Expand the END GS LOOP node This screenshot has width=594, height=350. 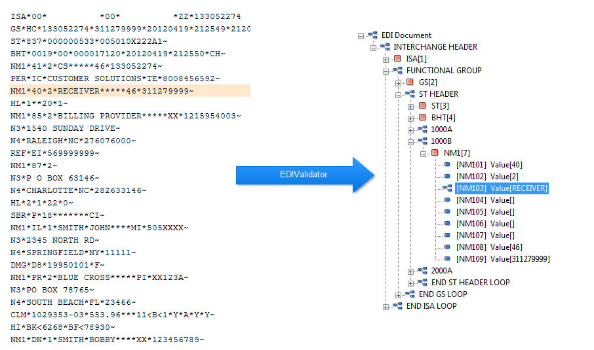pos(398,295)
